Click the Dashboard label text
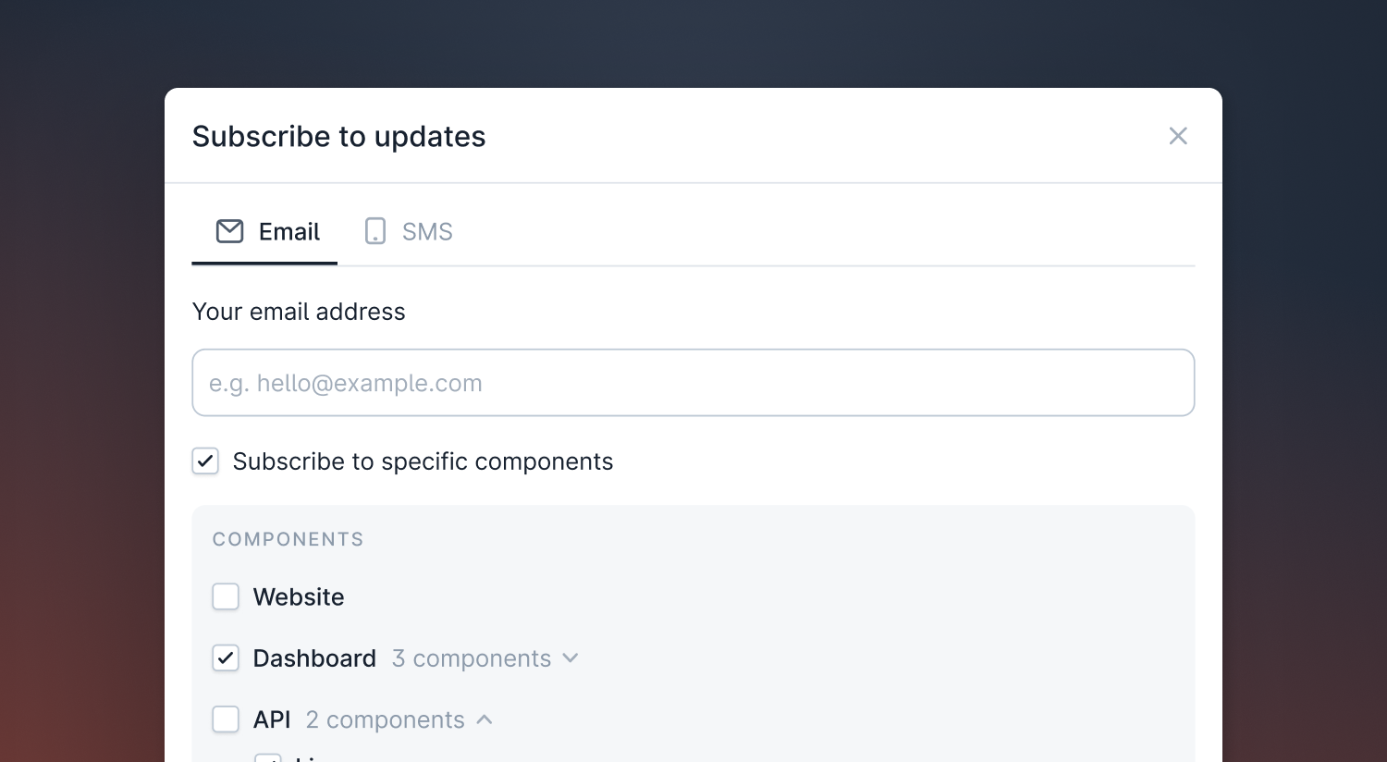This screenshot has width=1387, height=762. pos(314,658)
